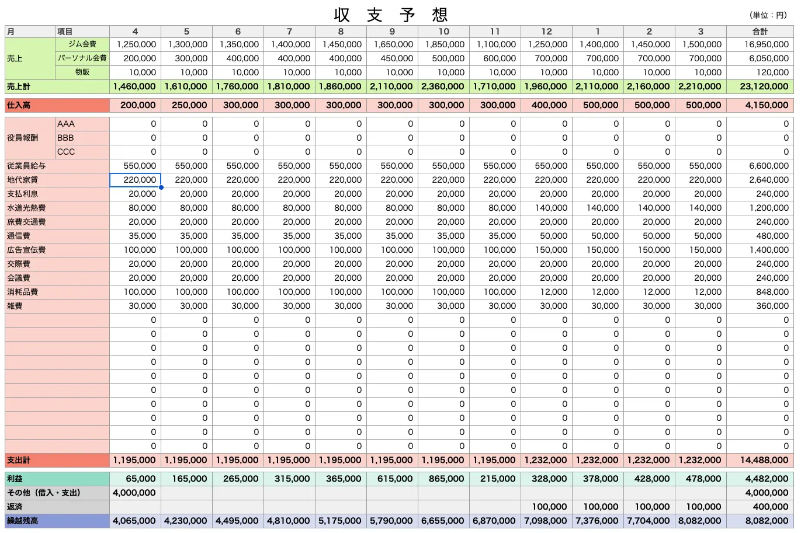Select the 売上計 total cell 23,120,000
This screenshot has width=801, height=533.
(760, 86)
